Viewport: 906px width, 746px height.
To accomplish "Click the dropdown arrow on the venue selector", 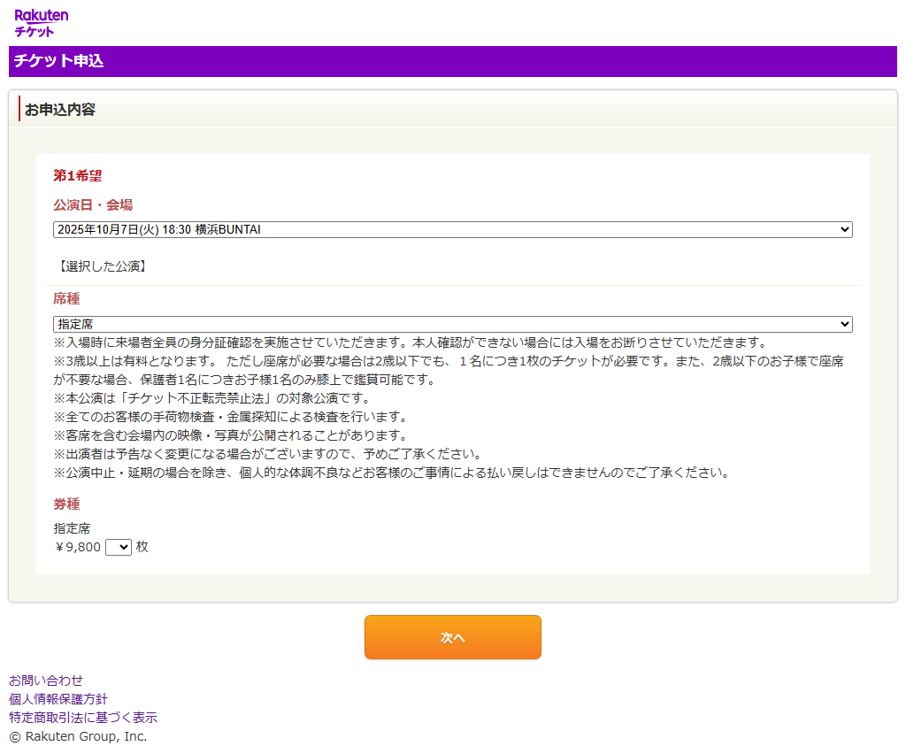I will click(844, 229).
